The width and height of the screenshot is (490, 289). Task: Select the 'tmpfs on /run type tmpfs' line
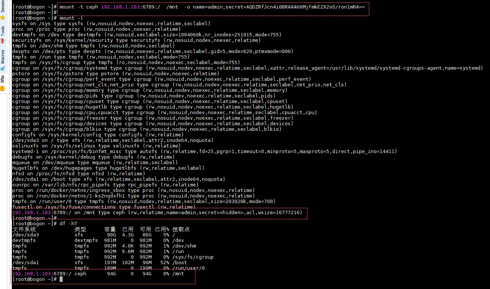tap(101, 57)
